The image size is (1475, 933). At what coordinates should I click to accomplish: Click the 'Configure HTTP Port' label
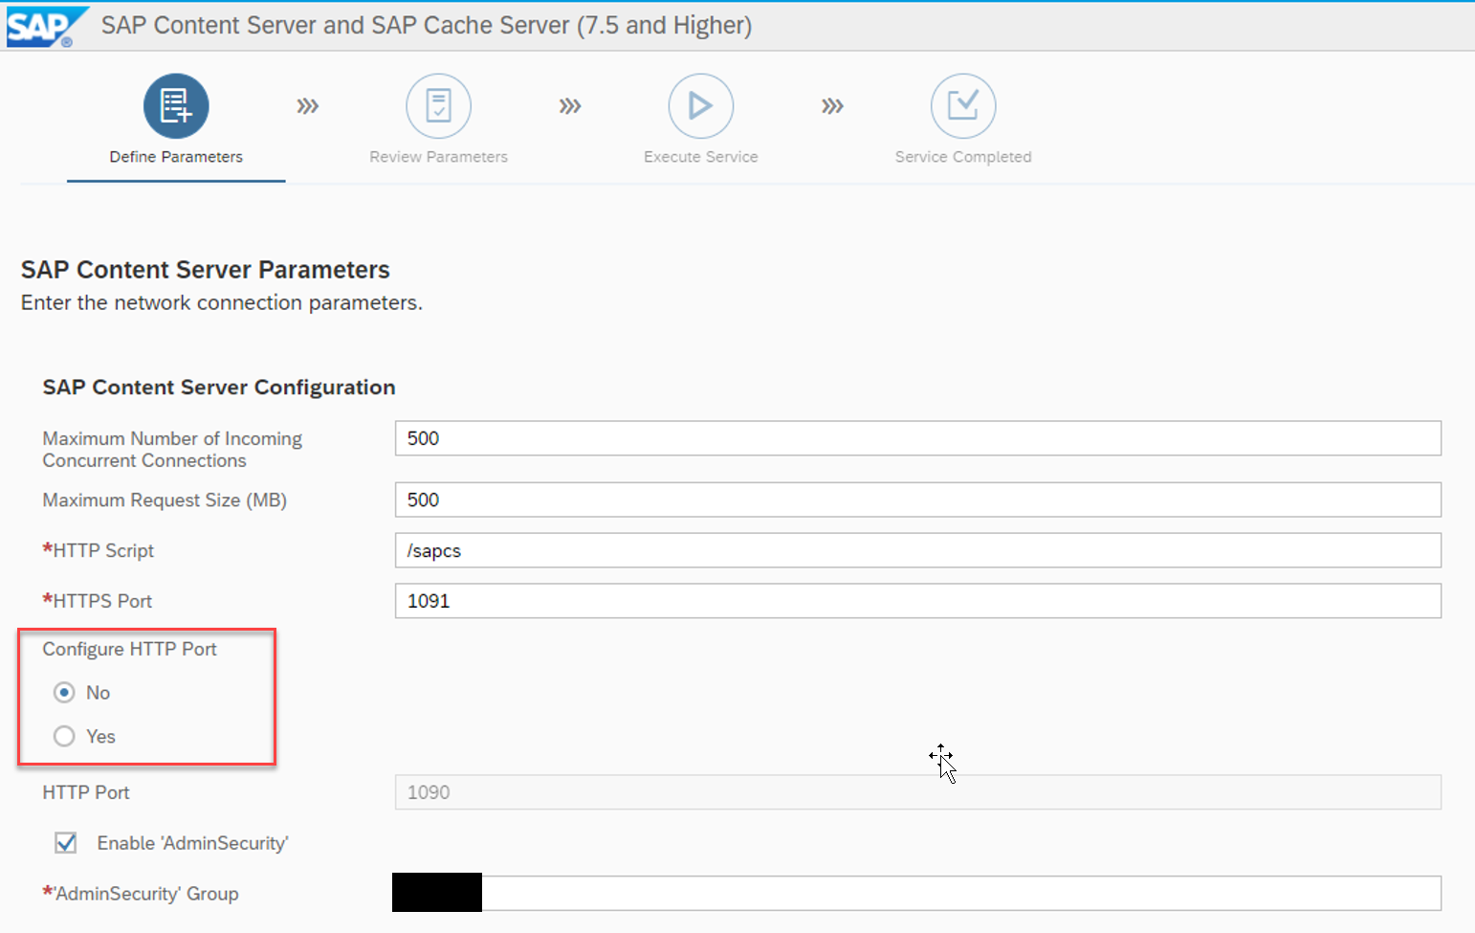click(129, 649)
